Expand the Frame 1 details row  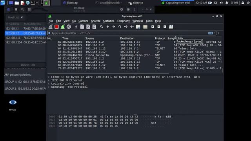tap(49, 77)
